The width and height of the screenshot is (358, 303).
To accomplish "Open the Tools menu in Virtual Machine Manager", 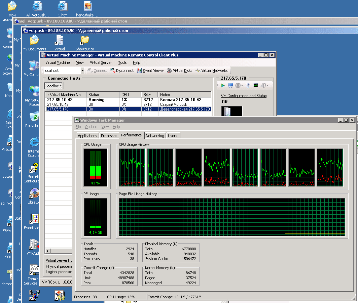I will coord(122,62).
